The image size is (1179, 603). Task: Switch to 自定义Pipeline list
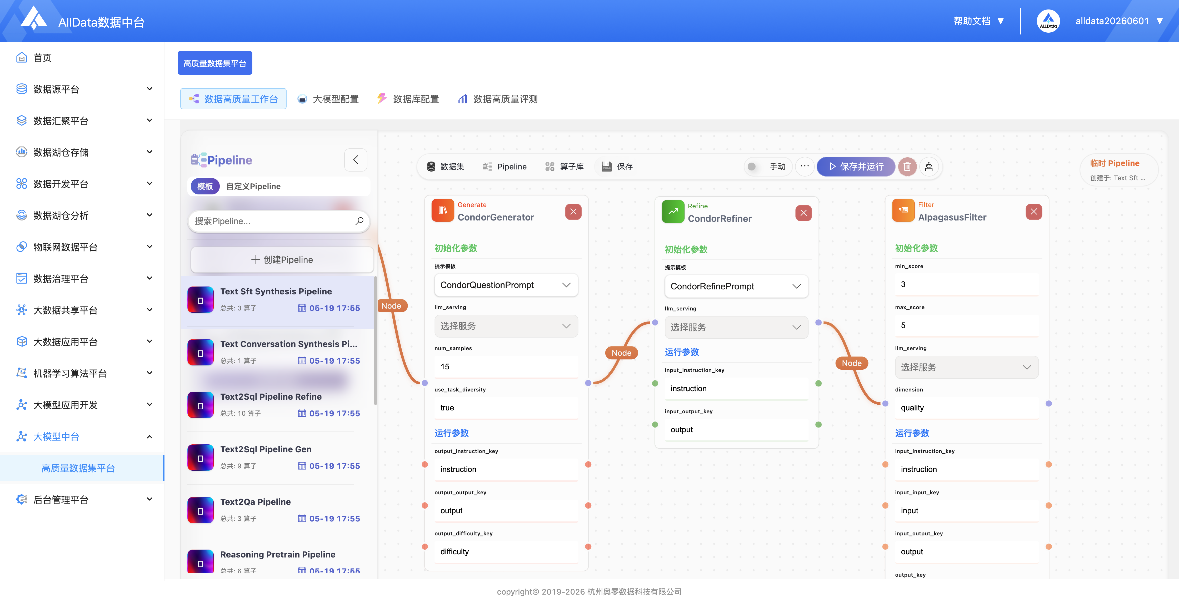click(253, 186)
